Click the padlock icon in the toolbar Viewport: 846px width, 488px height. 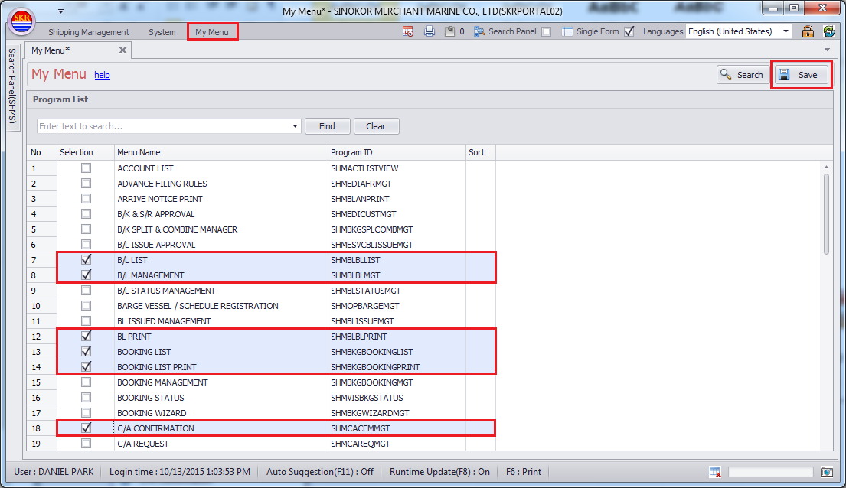click(x=808, y=32)
